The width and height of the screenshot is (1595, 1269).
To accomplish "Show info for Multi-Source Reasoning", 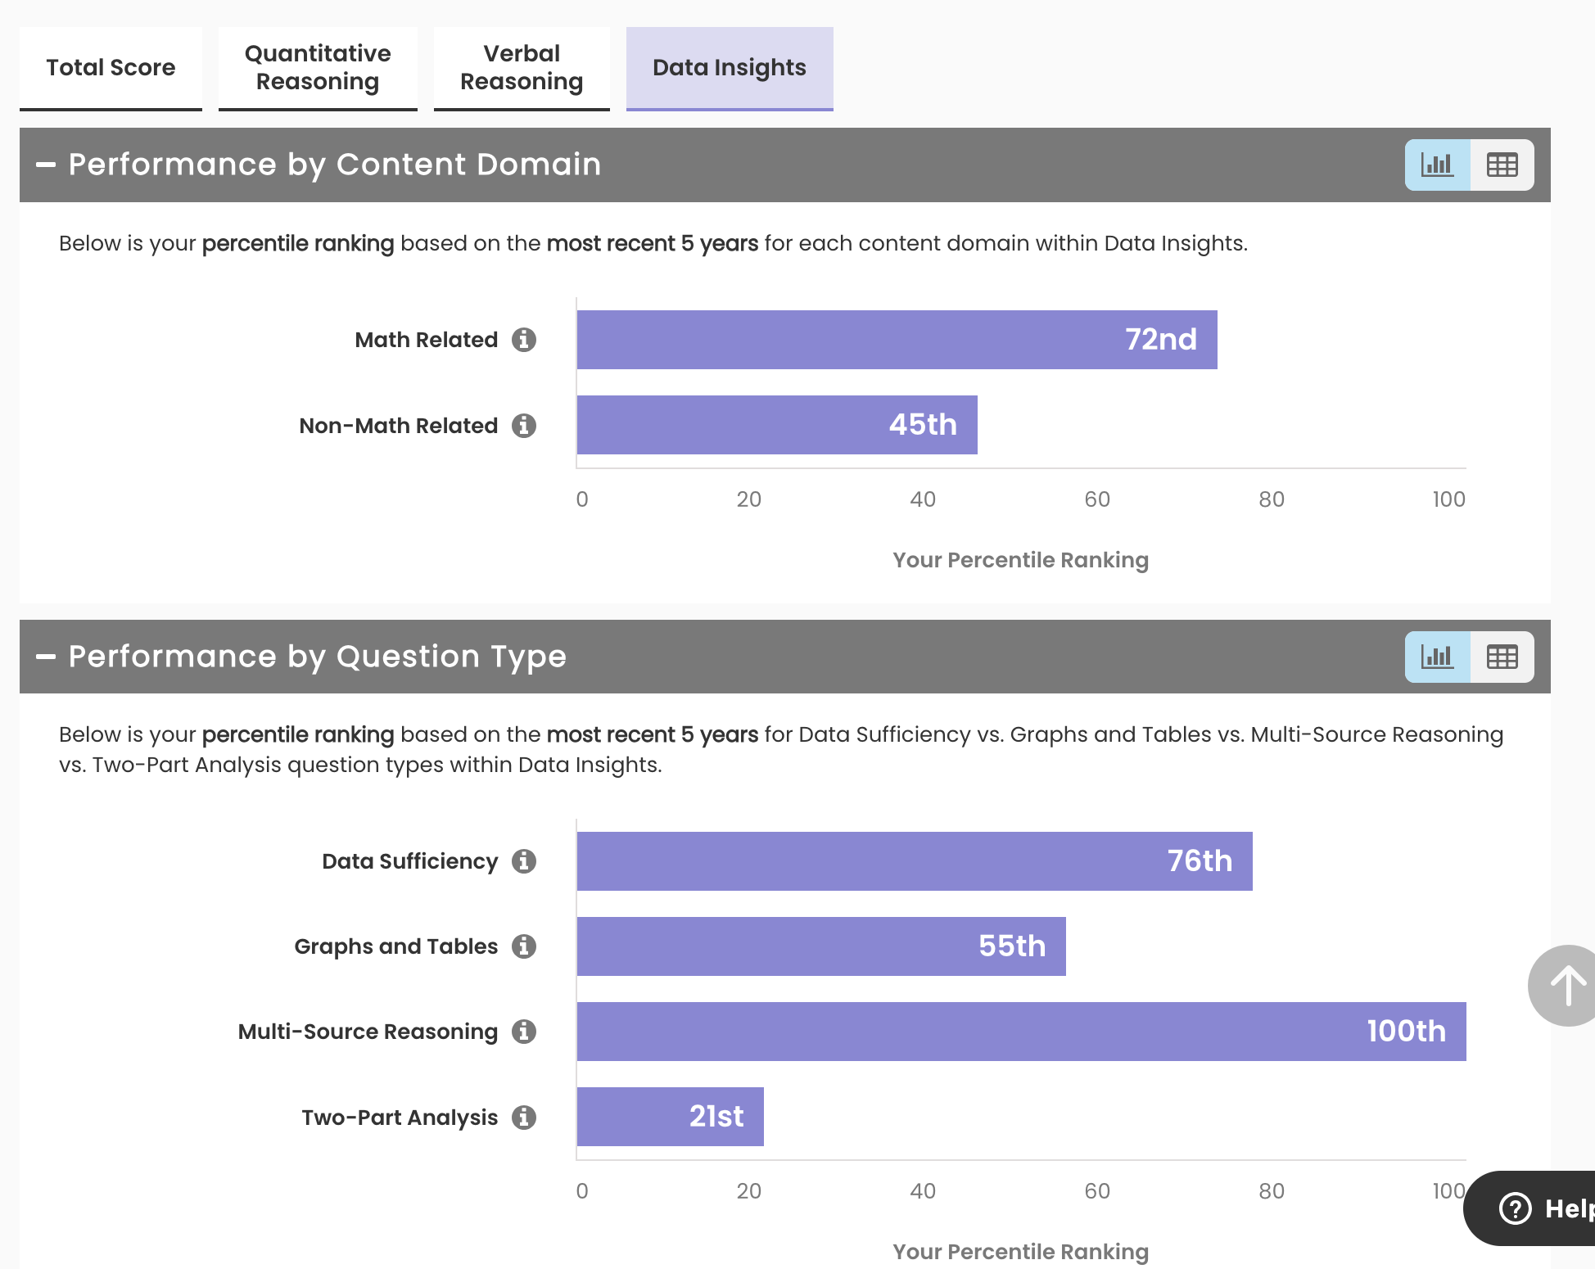I will 524,1032.
